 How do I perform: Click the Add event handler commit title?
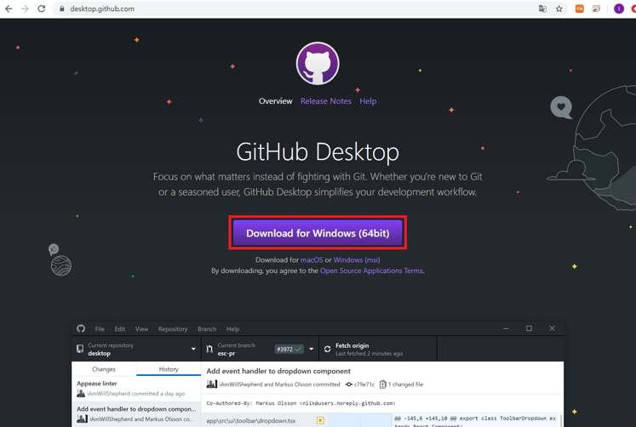(x=278, y=371)
